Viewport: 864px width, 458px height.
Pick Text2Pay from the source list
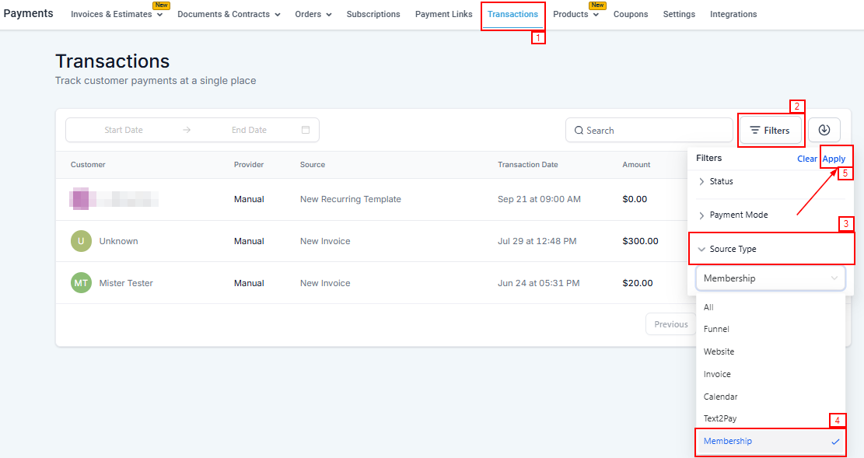[720, 418]
